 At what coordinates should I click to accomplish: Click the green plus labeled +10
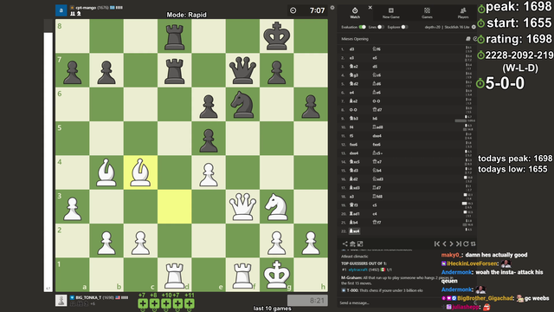(166, 303)
